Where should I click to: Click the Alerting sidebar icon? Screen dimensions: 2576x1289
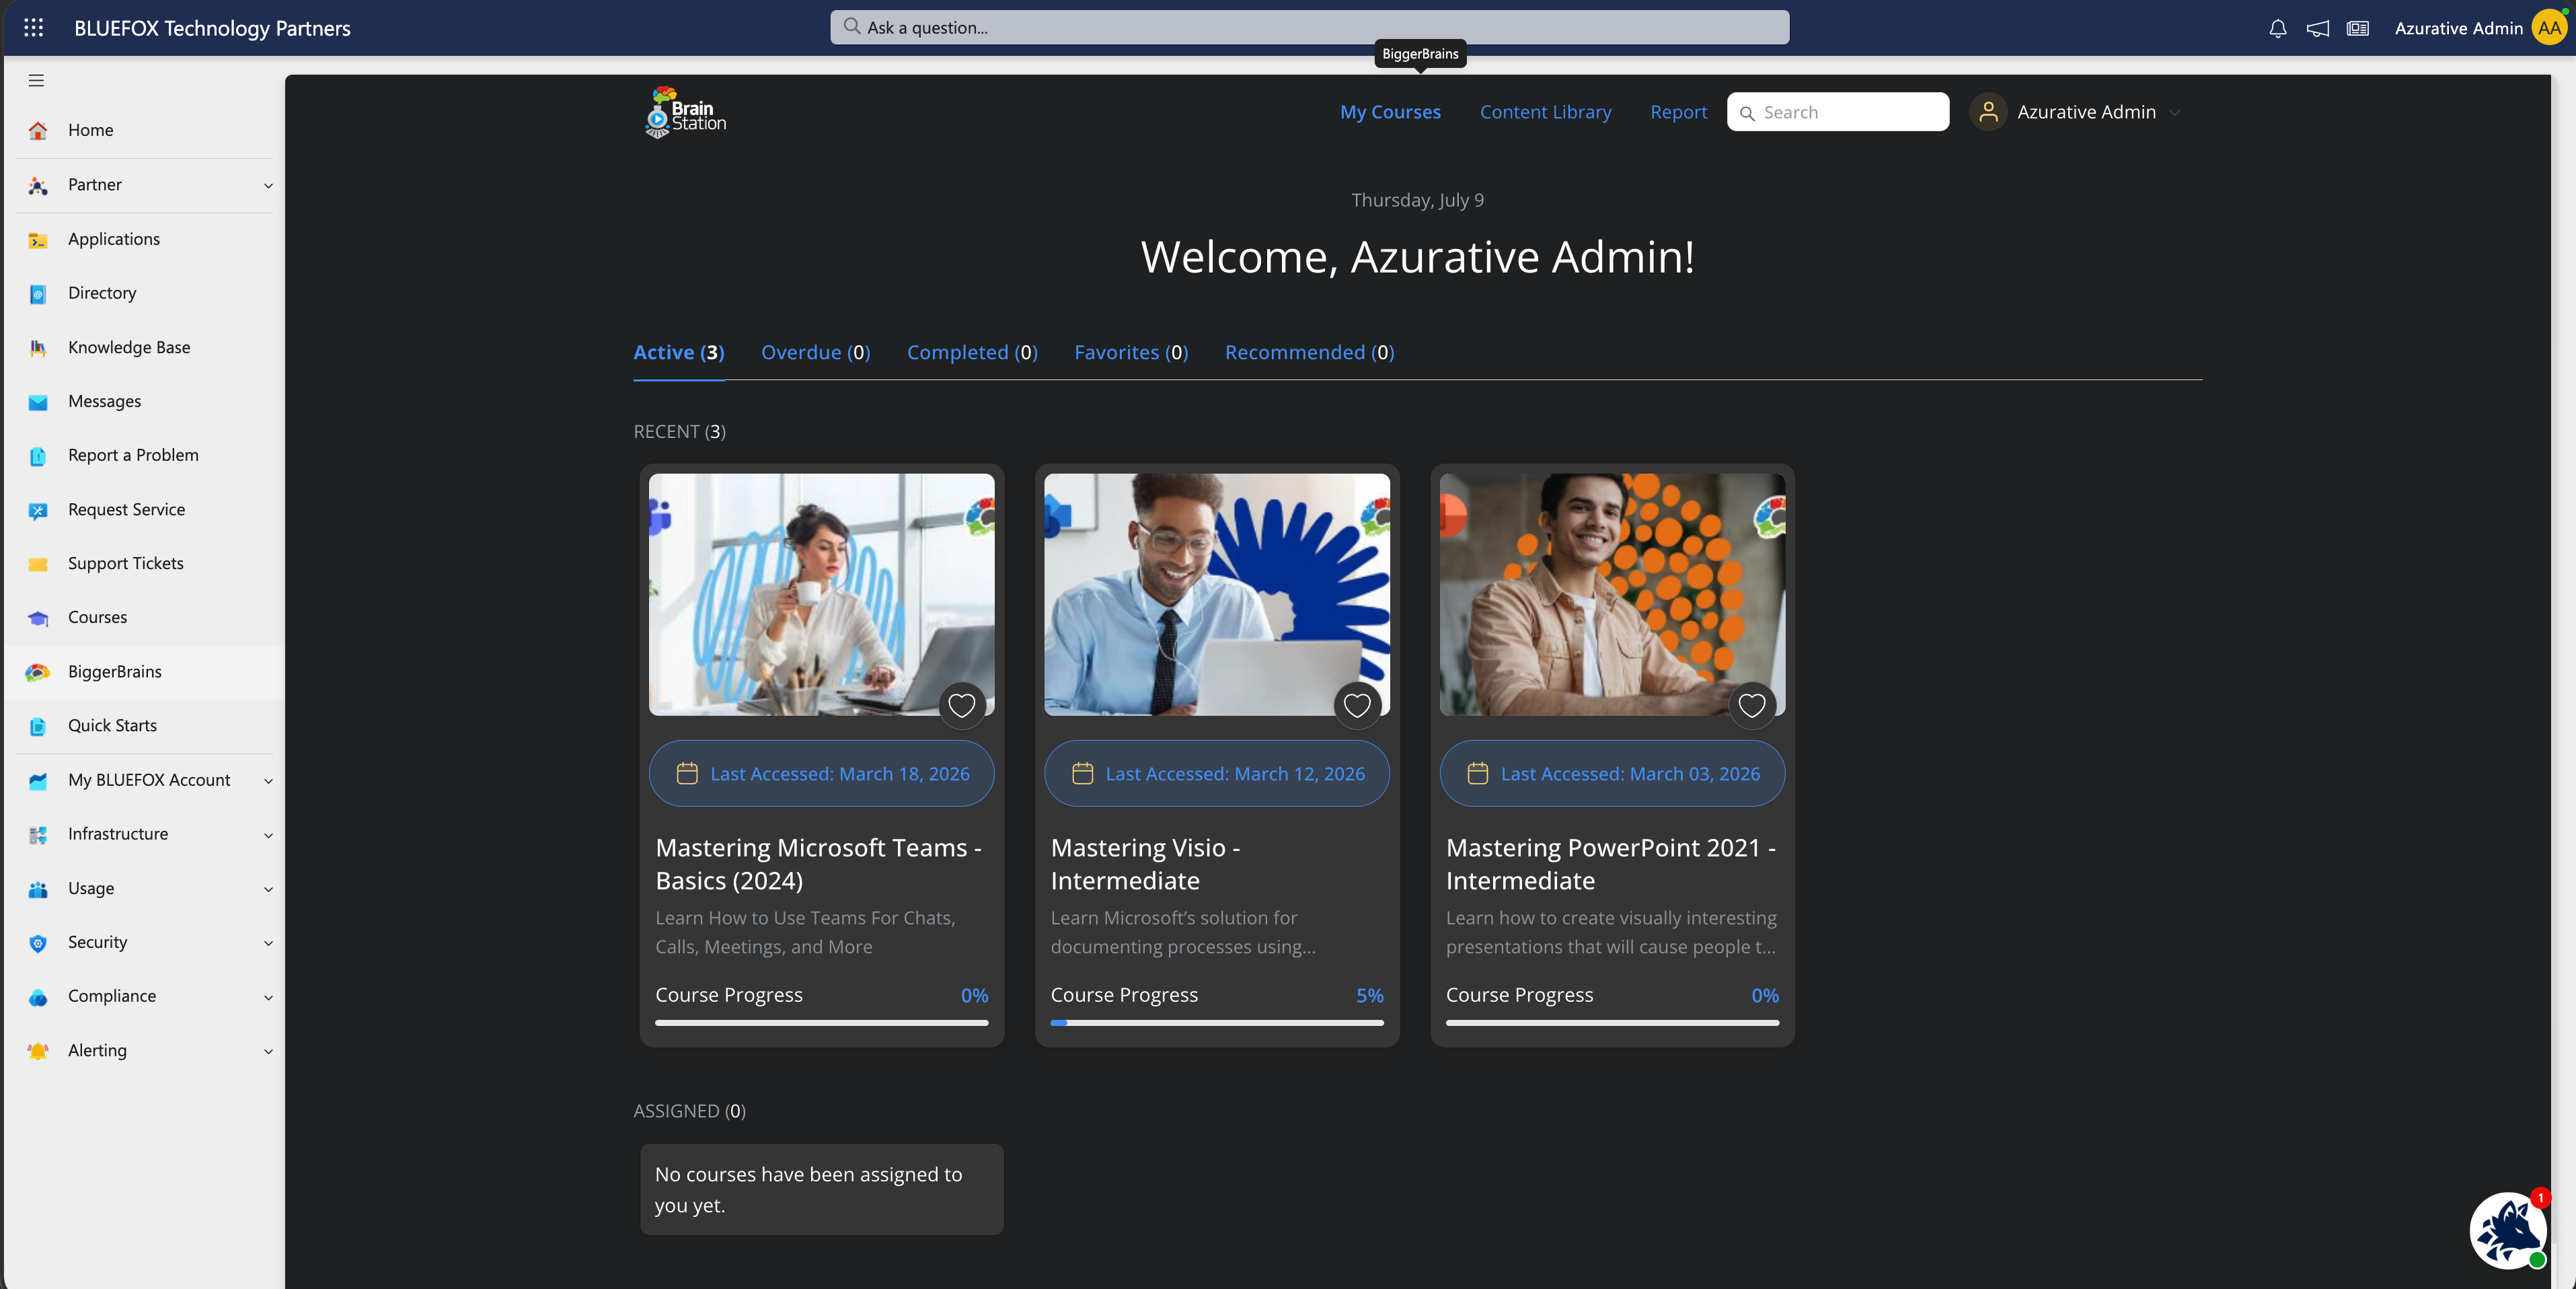[x=38, y=1051]
